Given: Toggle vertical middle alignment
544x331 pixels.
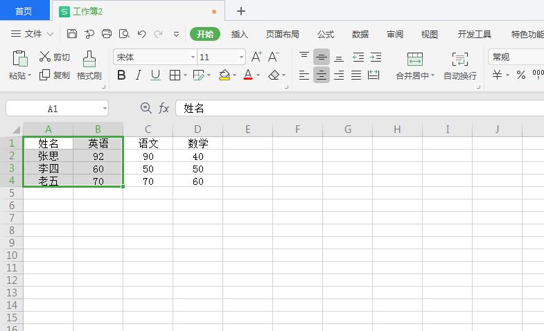Looking at the screenshot, I should pyautogui.click(x=322, y=57).
